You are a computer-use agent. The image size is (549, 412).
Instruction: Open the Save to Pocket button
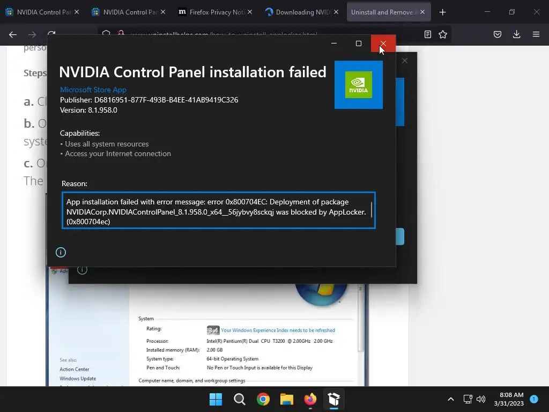[x=498, y=34]
